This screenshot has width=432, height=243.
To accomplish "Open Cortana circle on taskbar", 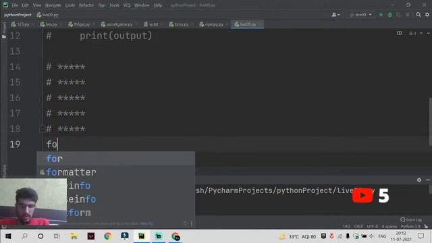I will point(40,236).
